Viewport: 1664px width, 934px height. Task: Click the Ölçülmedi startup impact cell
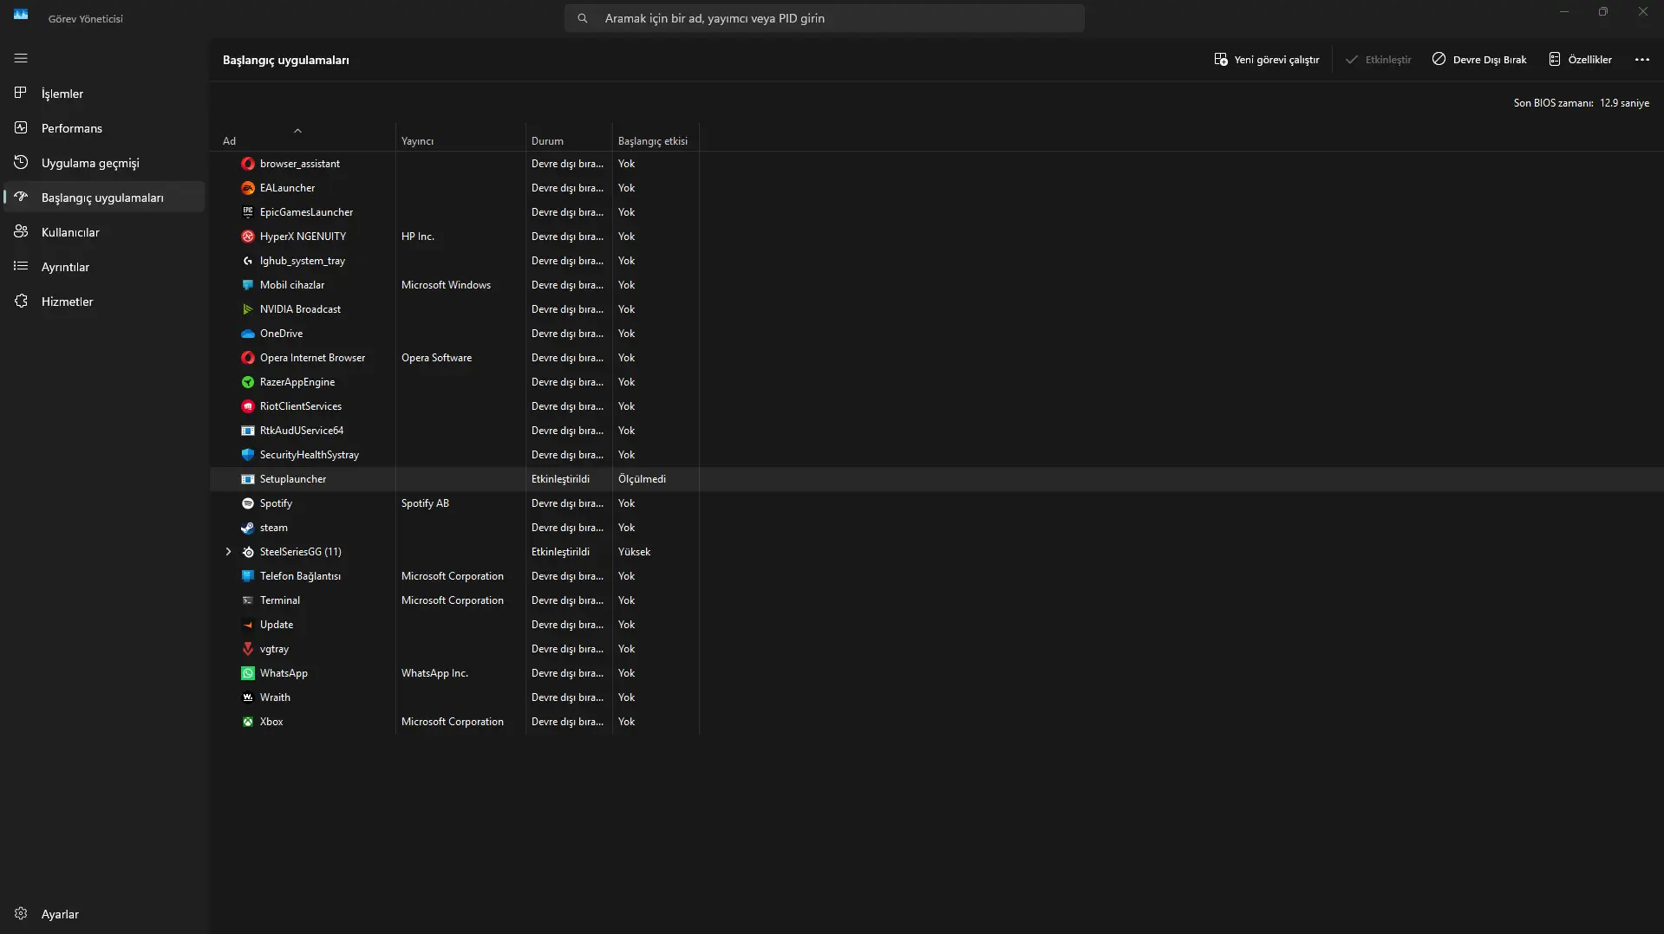pyautogui.click(x=642, y=479)
